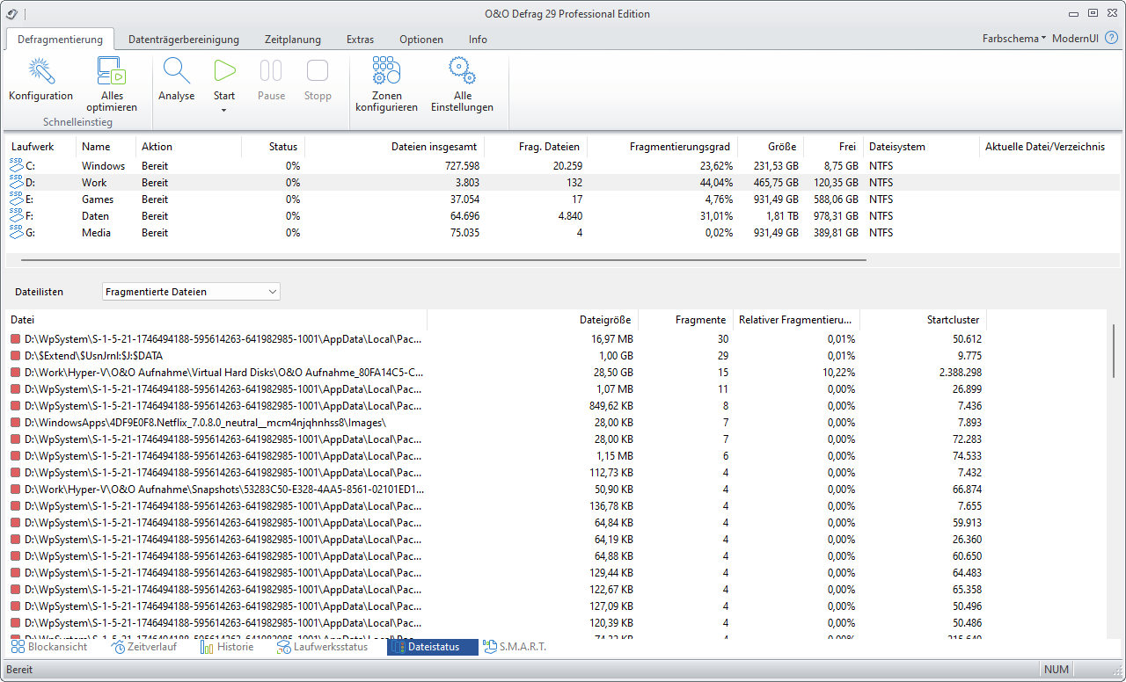Open the Farbschema dropdown
The height and width of the screenshot is (682, 1126).
1014,39
